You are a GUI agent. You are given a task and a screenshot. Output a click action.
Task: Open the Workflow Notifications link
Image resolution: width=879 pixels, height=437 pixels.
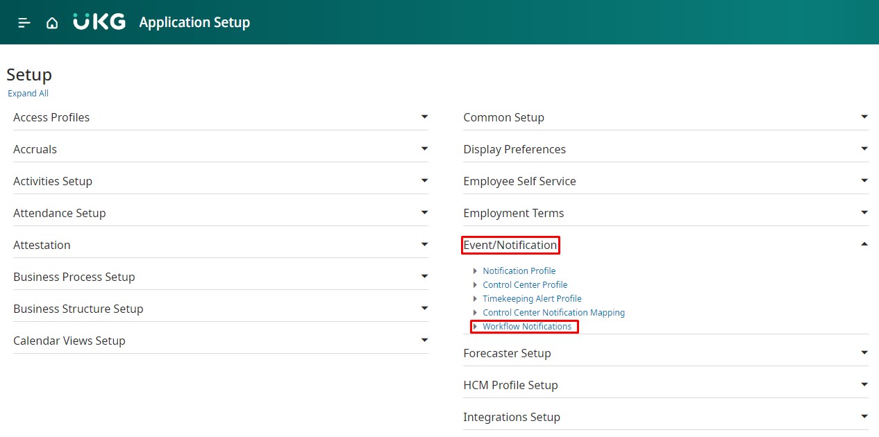(x=527, y=327)
